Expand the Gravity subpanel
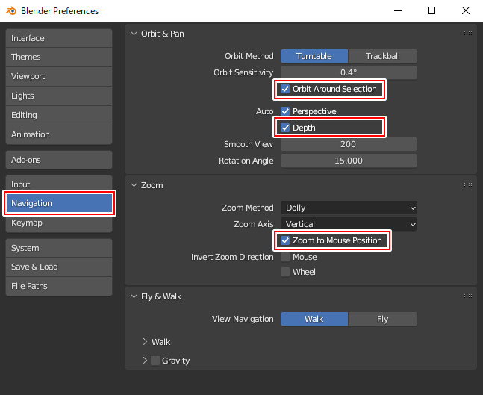This screenshot has width=483, height=395. (x=146, y=361)
